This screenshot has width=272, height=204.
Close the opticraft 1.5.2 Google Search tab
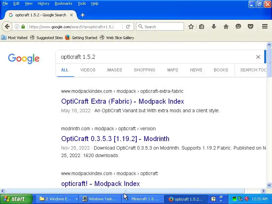click(x=71, y=15)
